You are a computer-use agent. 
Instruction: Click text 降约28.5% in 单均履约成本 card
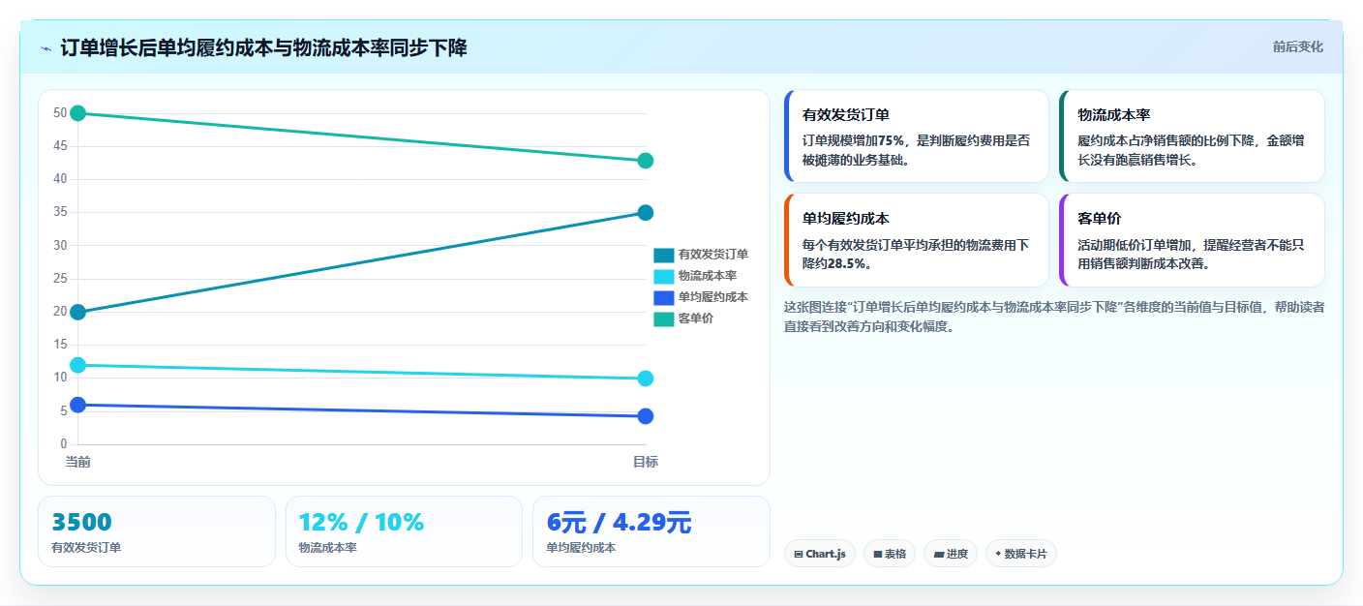(835, 263)
